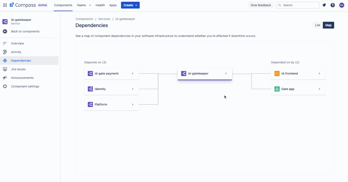348x182 pixels.
Task: Click the Component settings gear icon
Action: (x=5, y=86)
